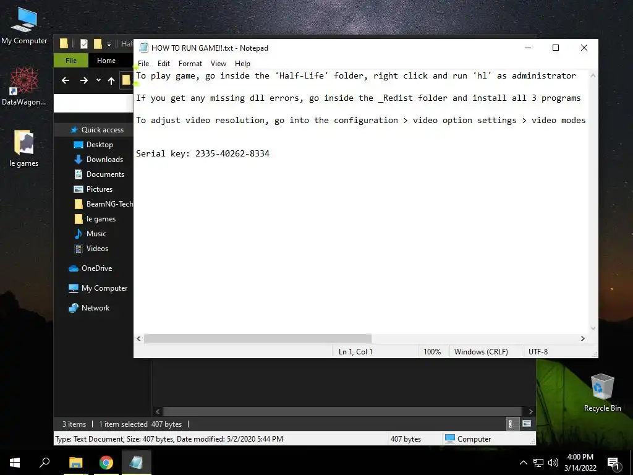The image size is (633, 475).
Task: Open Customize Quick Access Toolbar dropdown
Action: point(109,44)
